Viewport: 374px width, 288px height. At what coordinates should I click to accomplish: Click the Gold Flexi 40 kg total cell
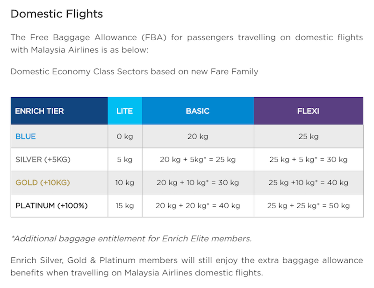coord(308,183)
